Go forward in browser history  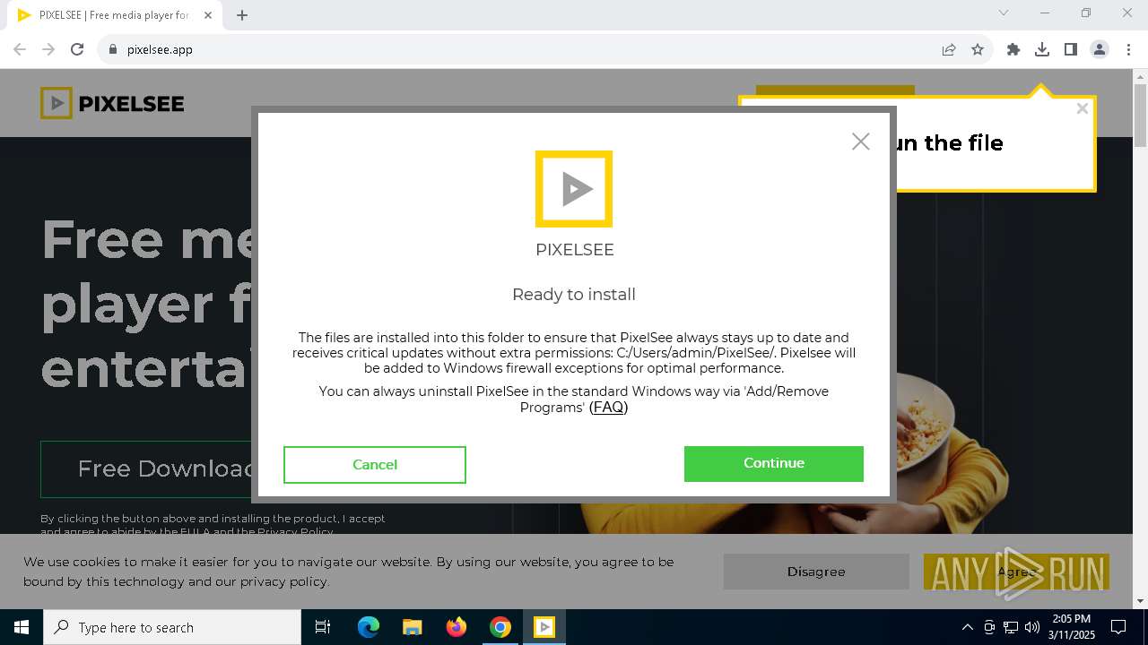pos(48,49)
